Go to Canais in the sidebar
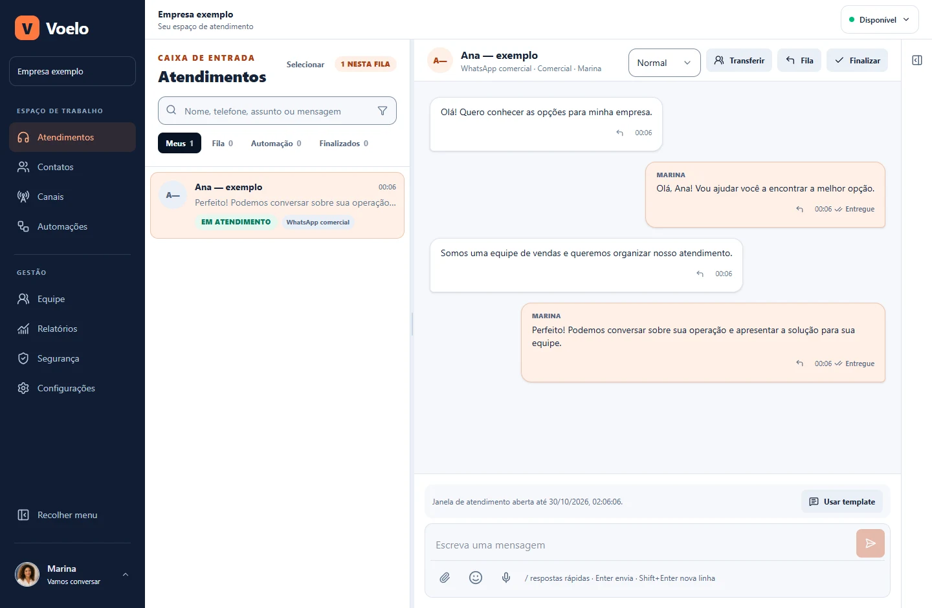932x608 pixels. [x=72, y=197]
